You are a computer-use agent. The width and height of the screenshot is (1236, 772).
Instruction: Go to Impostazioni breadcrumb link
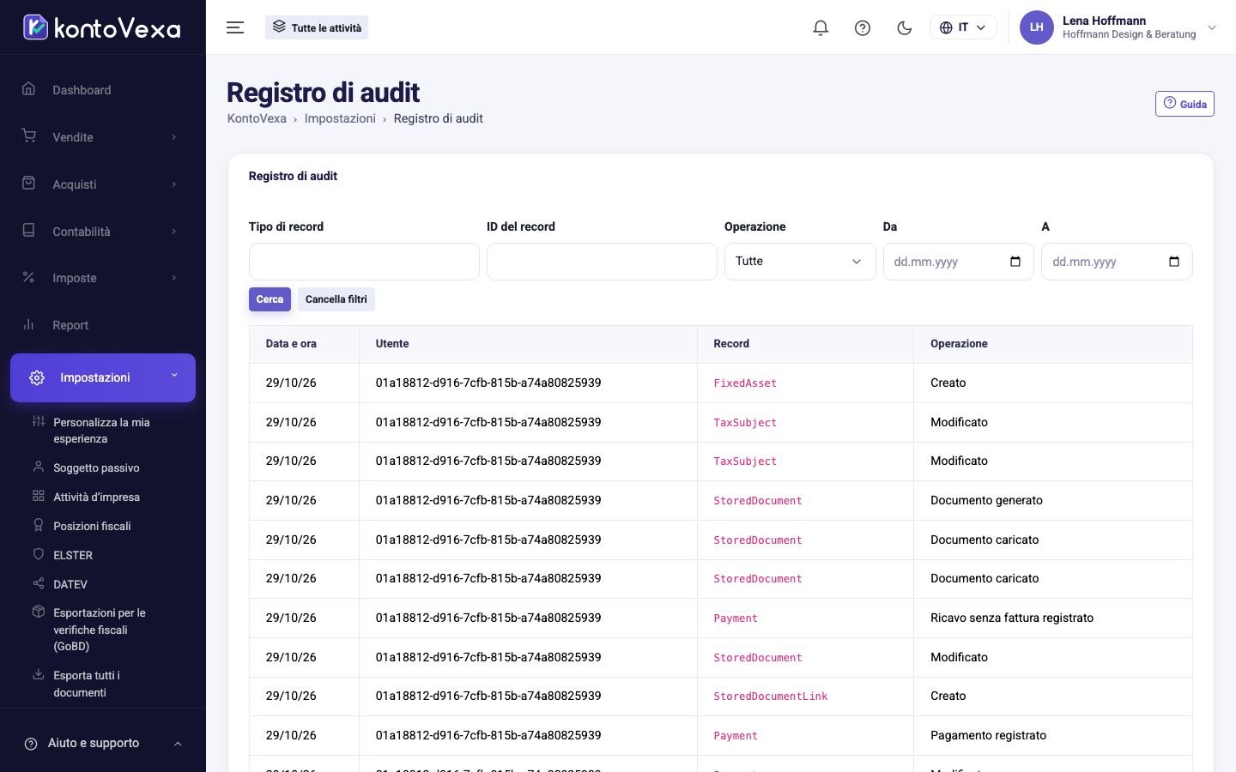tap(340, 118)
